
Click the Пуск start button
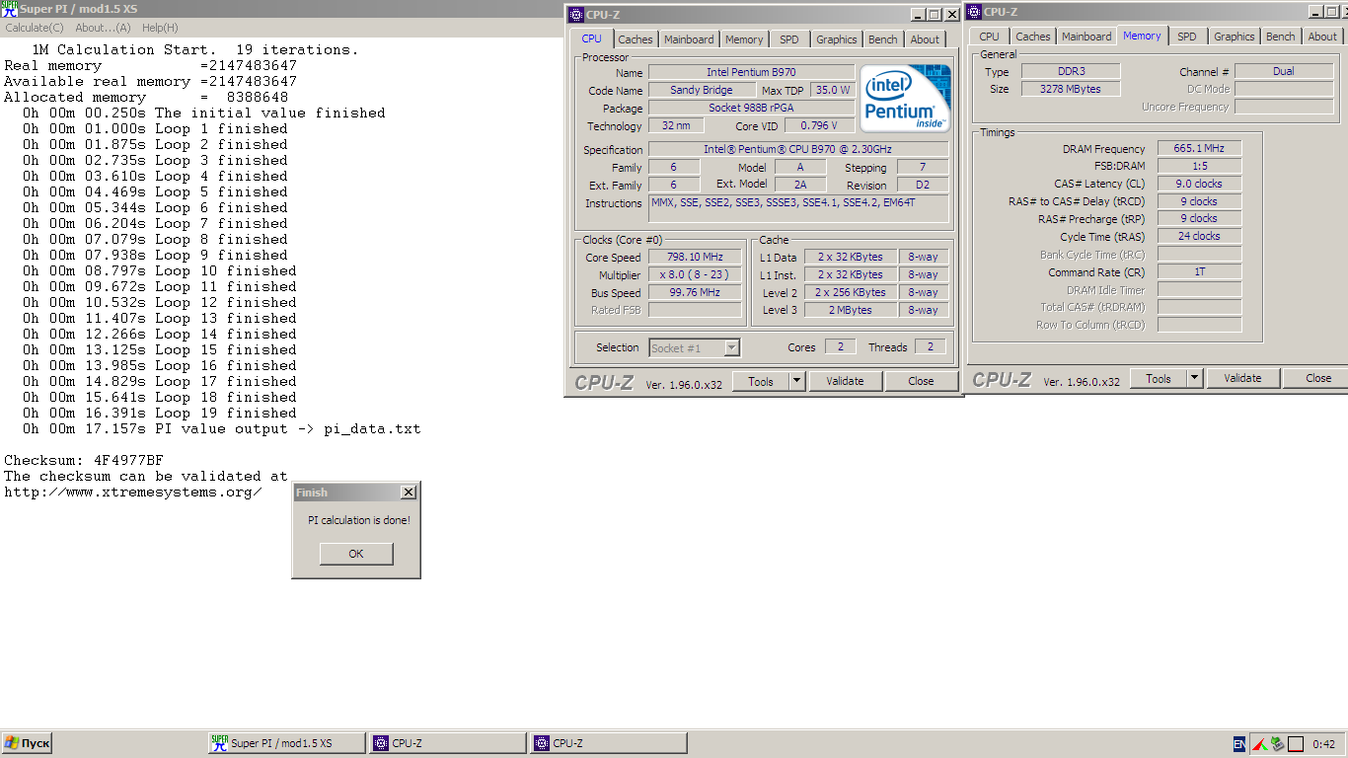coord(28,743)
